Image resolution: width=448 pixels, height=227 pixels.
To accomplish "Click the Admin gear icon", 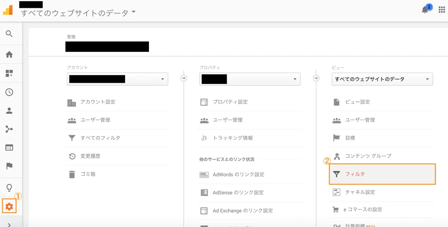I will (9, 206).
